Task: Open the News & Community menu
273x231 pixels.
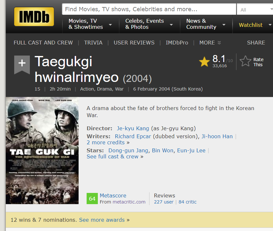Action: tap(206, 24)
